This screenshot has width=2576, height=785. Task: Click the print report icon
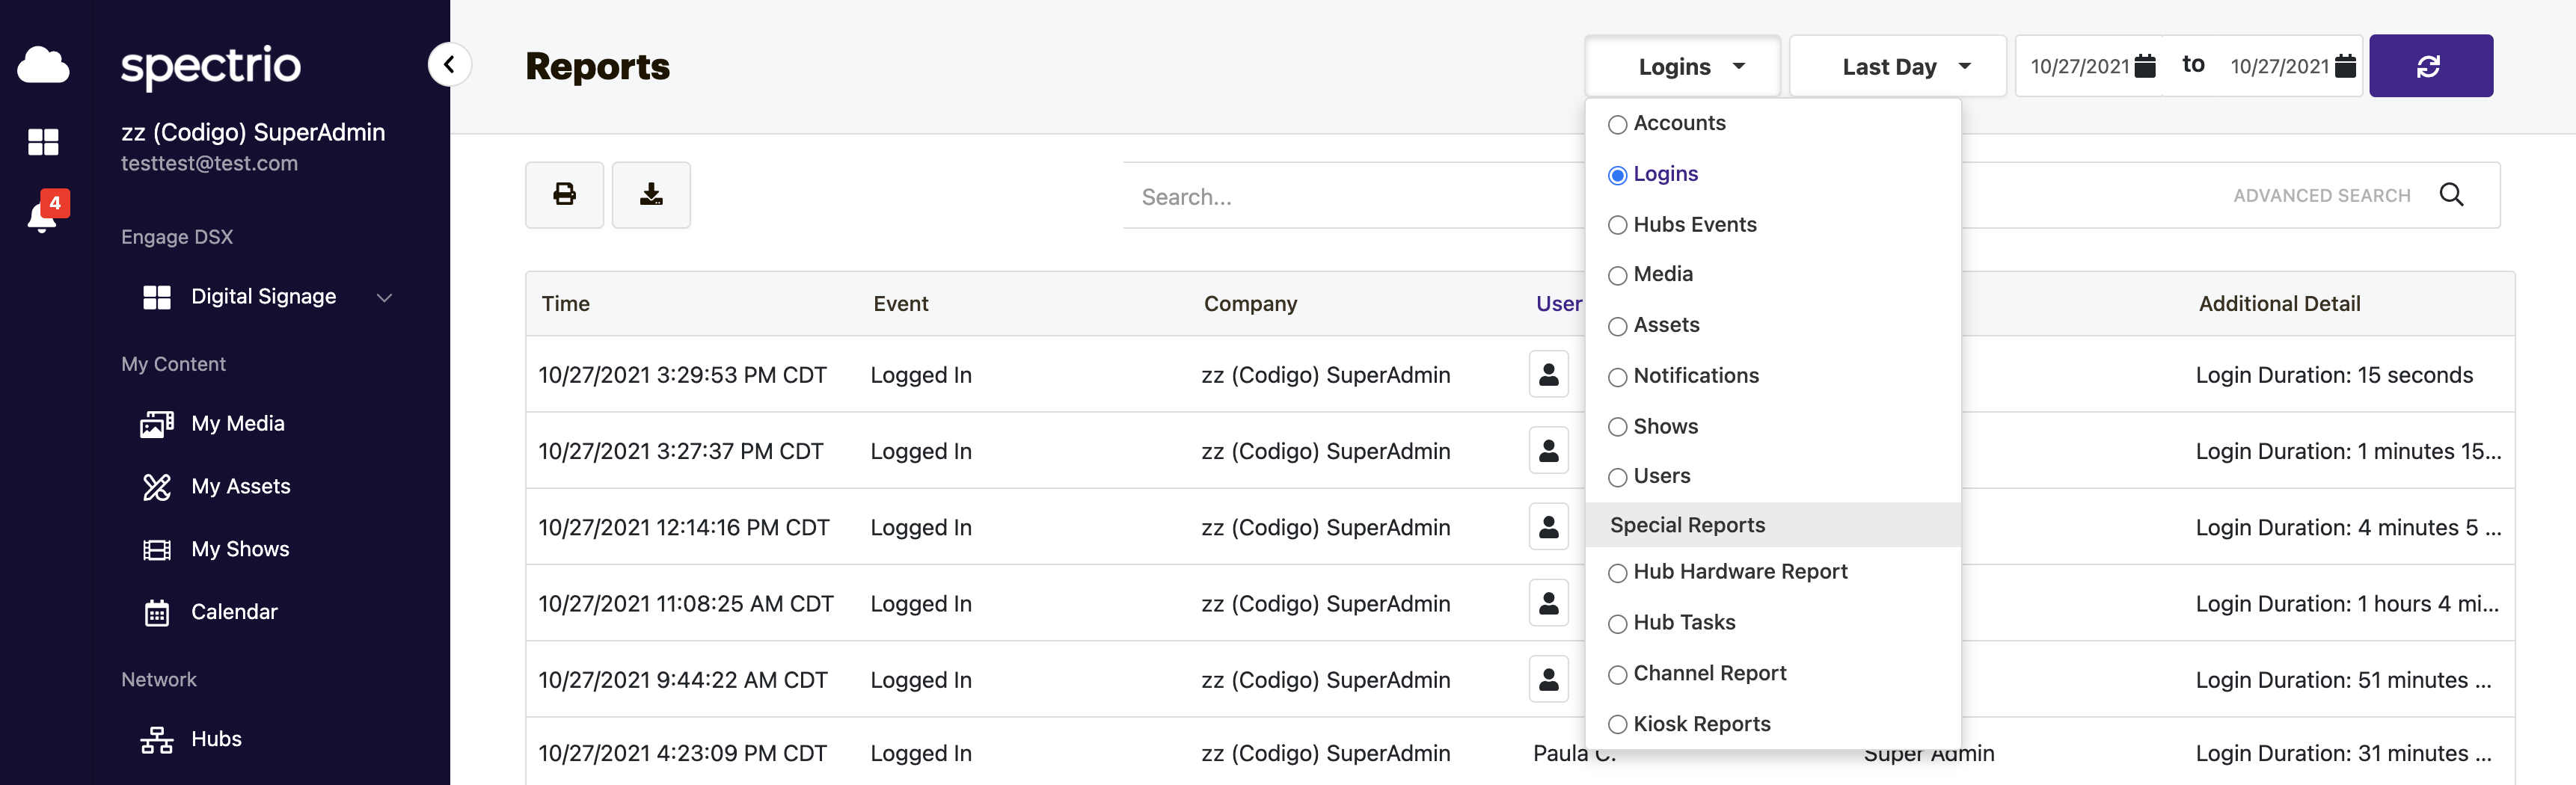pos(564,194)
